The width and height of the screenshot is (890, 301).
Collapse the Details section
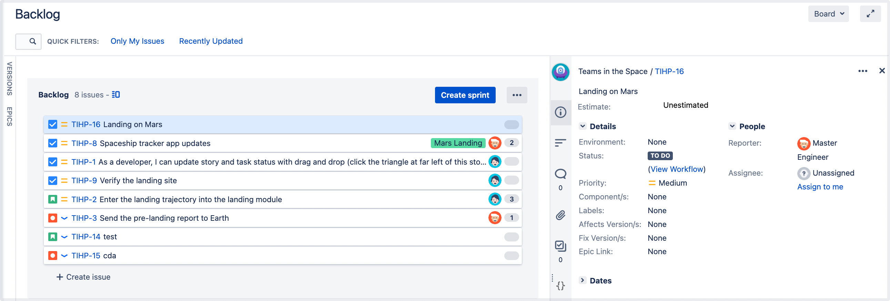point(583,126)
